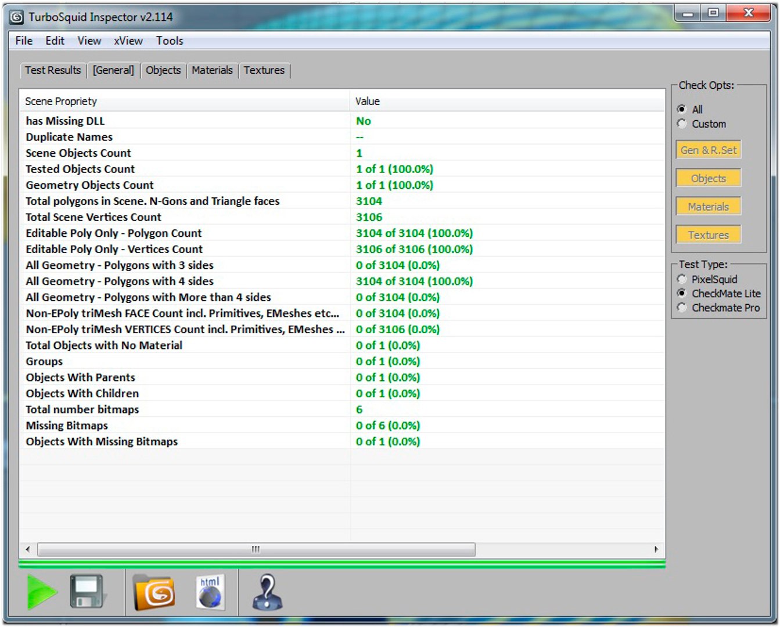Select the 'Objects With Parents' row
Screen dimensions: 780x627
click(x=342, y=377)
